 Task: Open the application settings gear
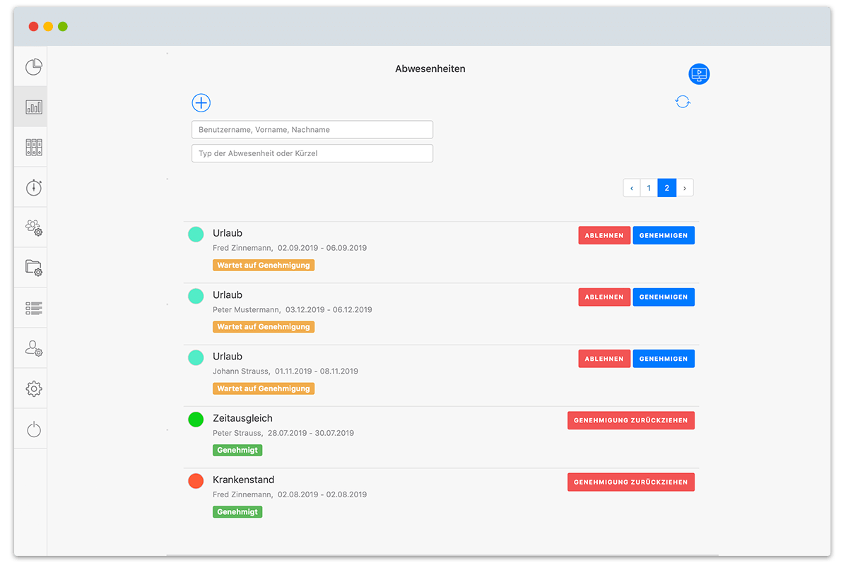(33, 388)
